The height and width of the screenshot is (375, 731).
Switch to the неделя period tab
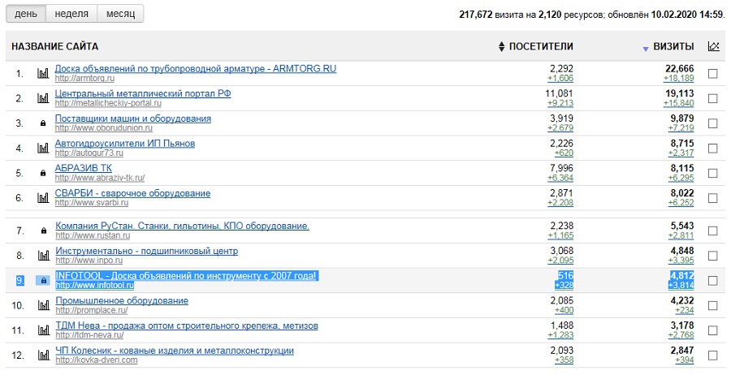coord(71,14)
